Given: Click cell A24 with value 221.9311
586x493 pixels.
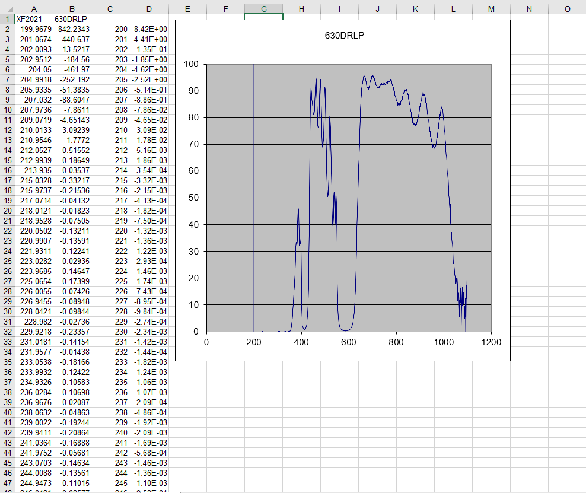Looking at the screenshot, I should 33,251.
